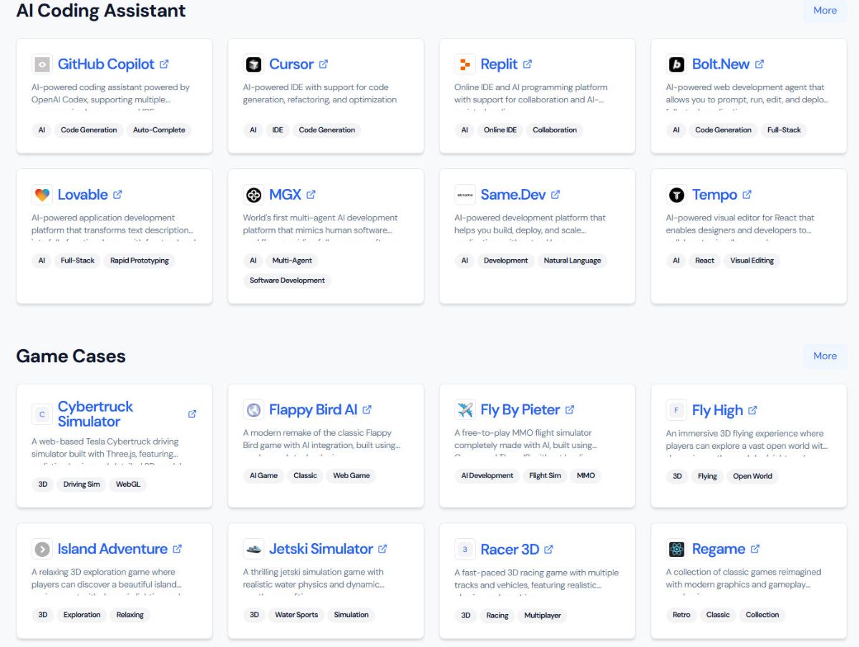Click the Bolt.New logo icon
Viewport: 859px width, 647px height.
tap(676, 64)
